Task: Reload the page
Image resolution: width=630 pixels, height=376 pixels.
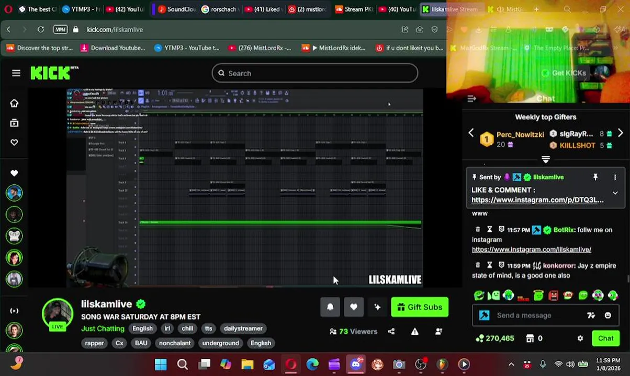Action: [41, 30]
